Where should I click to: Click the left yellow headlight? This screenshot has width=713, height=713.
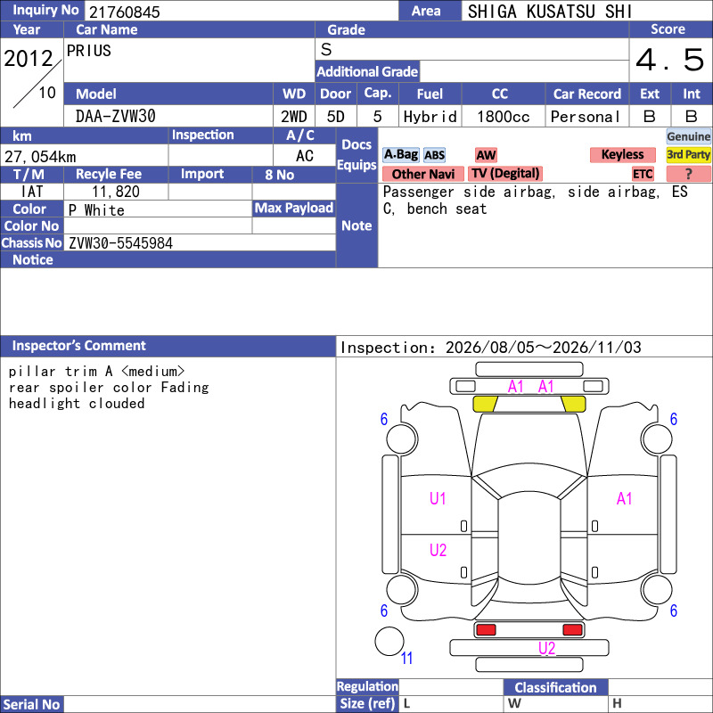point(485,404)
